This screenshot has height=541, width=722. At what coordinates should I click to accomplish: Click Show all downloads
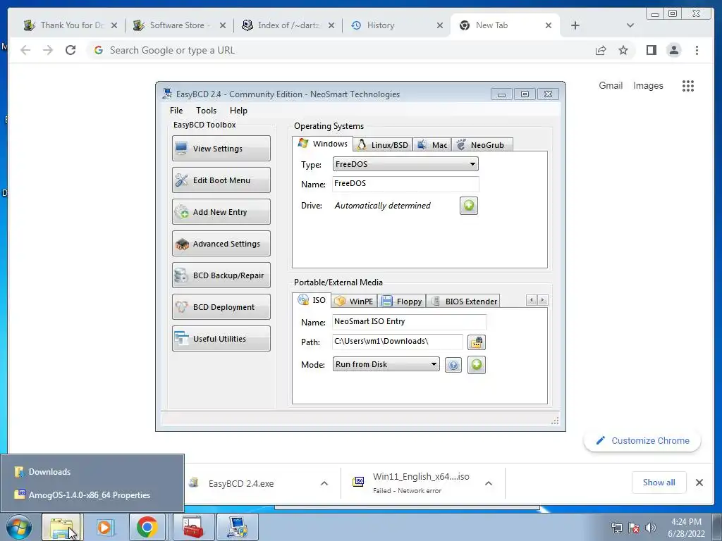click(659, 483)
